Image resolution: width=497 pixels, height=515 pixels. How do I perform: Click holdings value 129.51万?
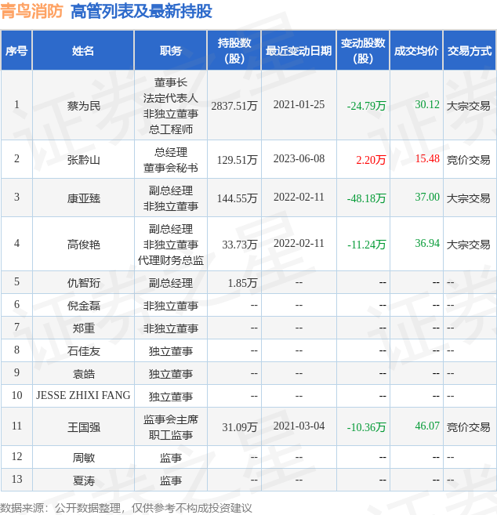[237, 160]
